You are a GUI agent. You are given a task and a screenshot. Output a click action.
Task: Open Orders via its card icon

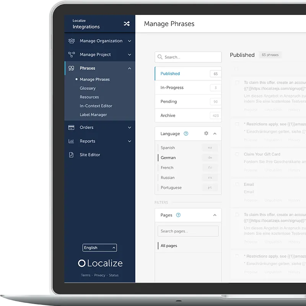[x=71, y=127]
